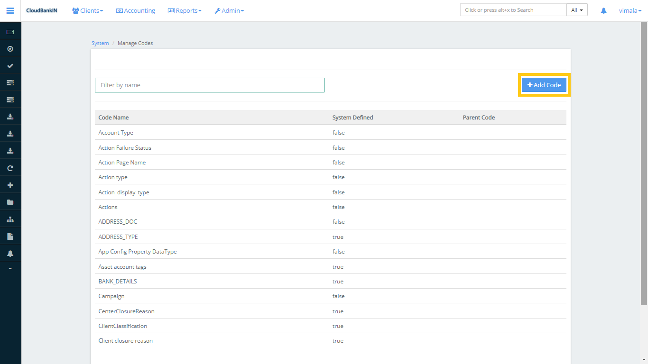Click the hierarchy org-chart icon in sidebar
Viewport: 648px width, 364px height.
tap(10, 219)
